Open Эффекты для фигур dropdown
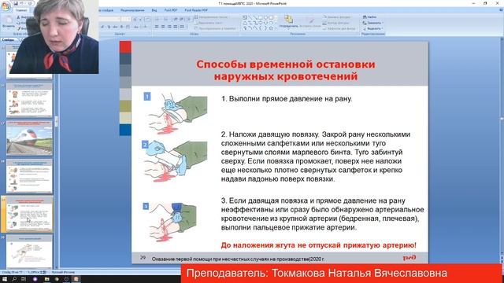Viewport: 504px width, 283px height. click(x=339, y=28)
